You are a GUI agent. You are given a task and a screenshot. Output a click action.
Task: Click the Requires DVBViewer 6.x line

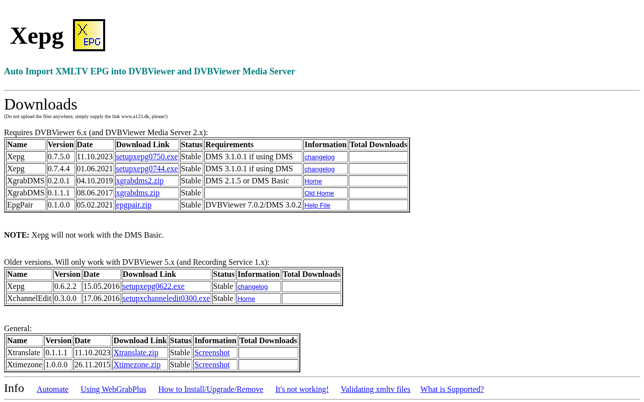coord(106,133)
